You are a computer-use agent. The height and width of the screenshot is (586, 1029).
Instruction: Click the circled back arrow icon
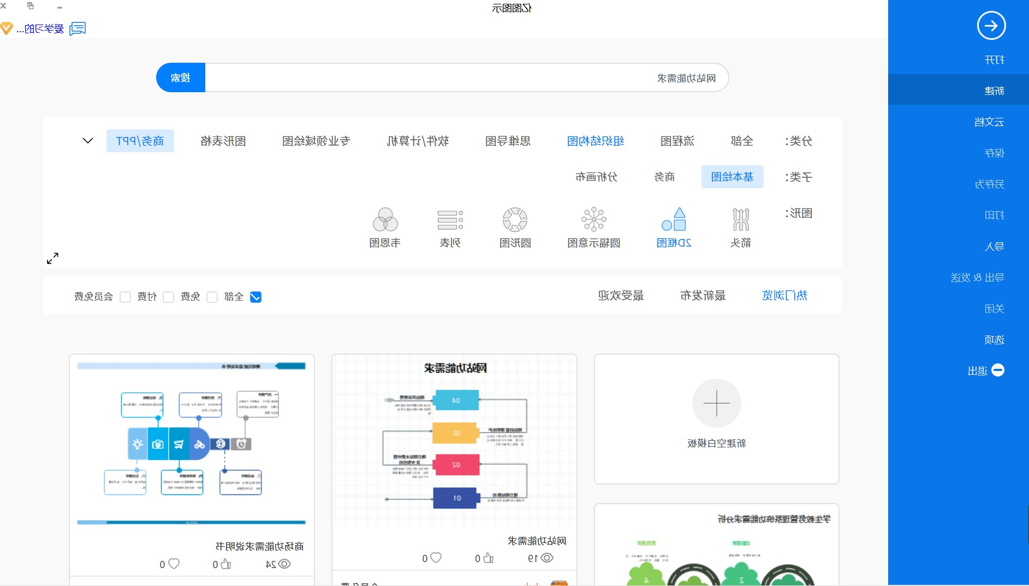pyautogui.click(x=991, y=26)
